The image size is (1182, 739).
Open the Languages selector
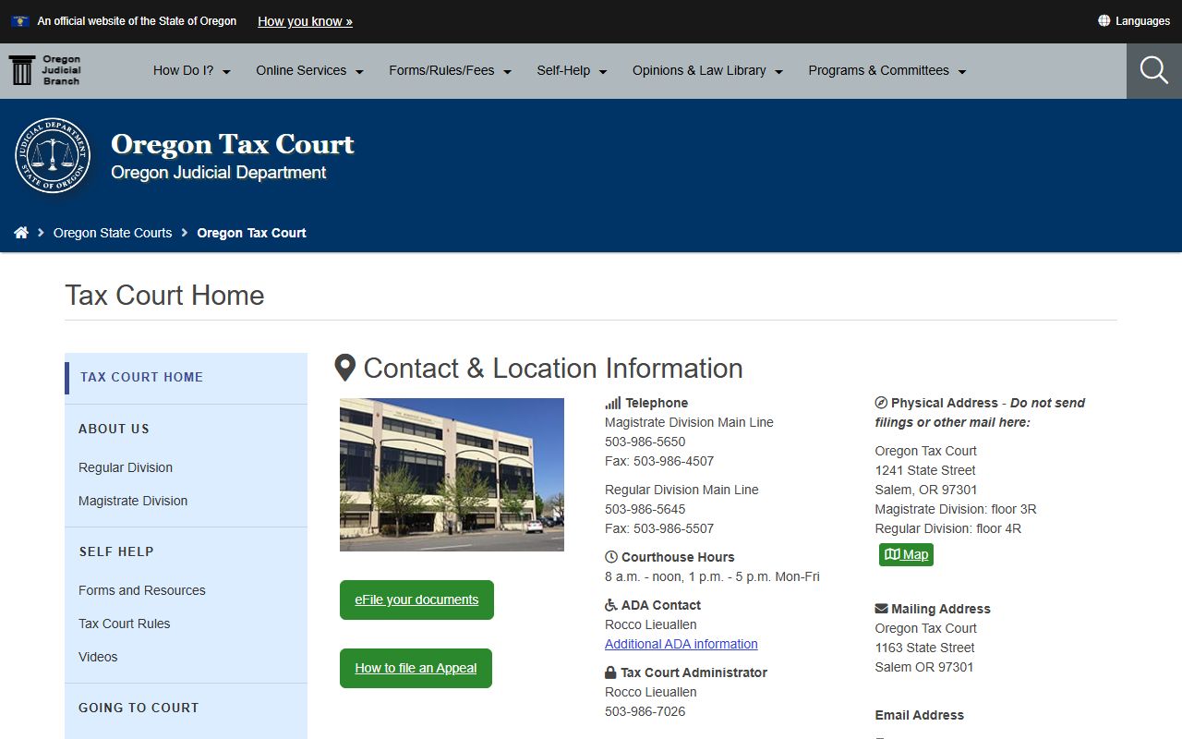1134,20
